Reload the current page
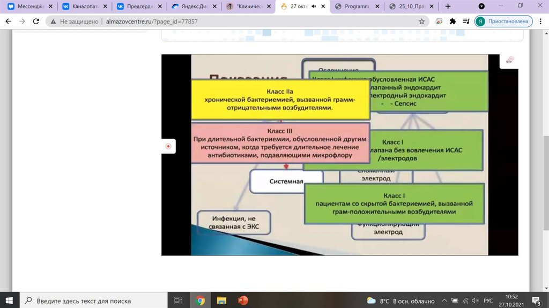Viewport: 549px width, 308px height. tap(36, 21)
